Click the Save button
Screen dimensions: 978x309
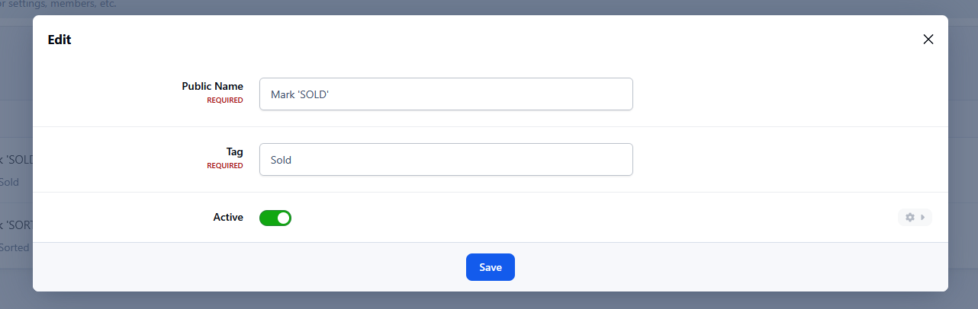click(490, 267)
